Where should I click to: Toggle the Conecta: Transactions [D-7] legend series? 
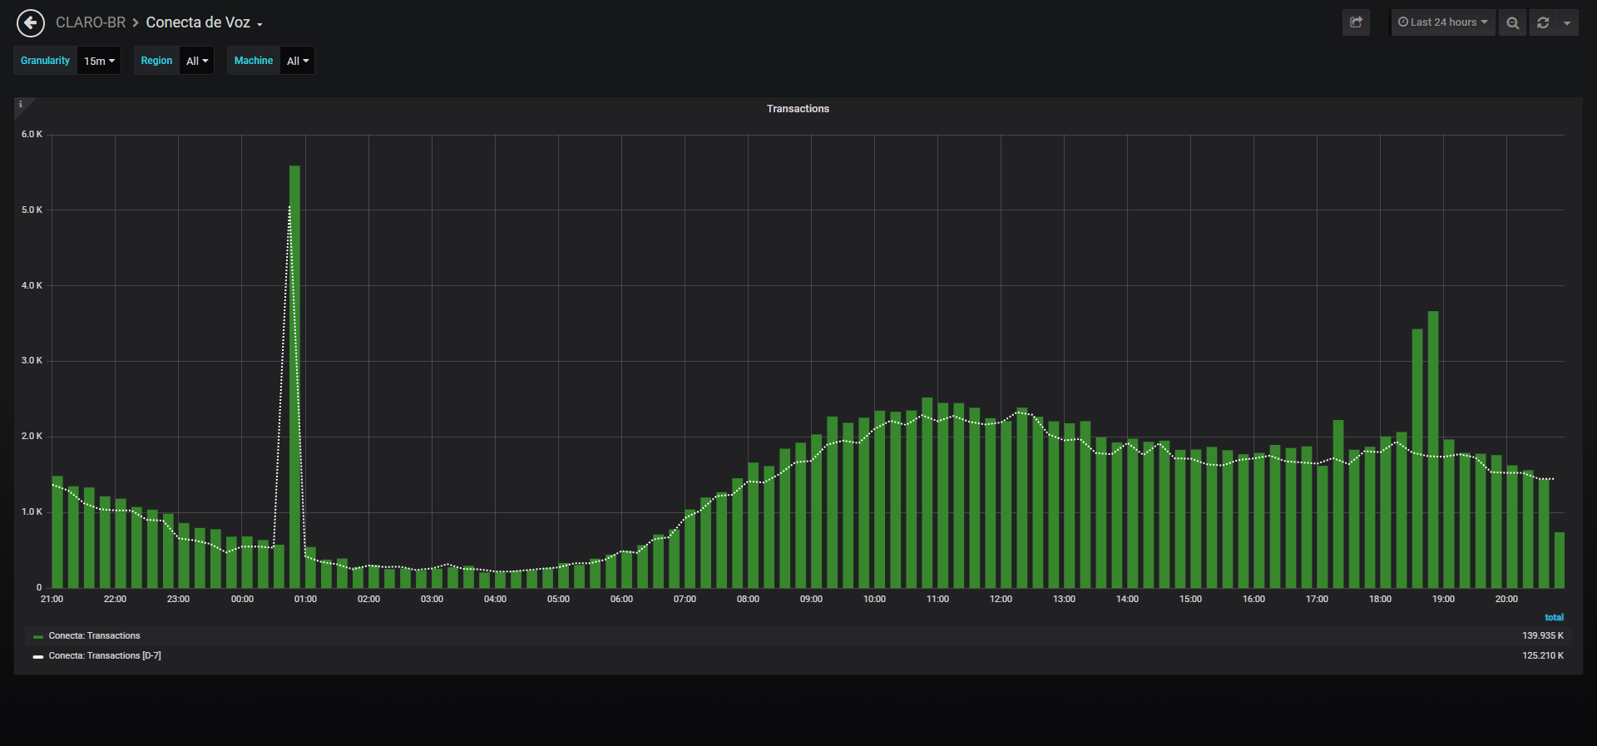coord(105,656)
